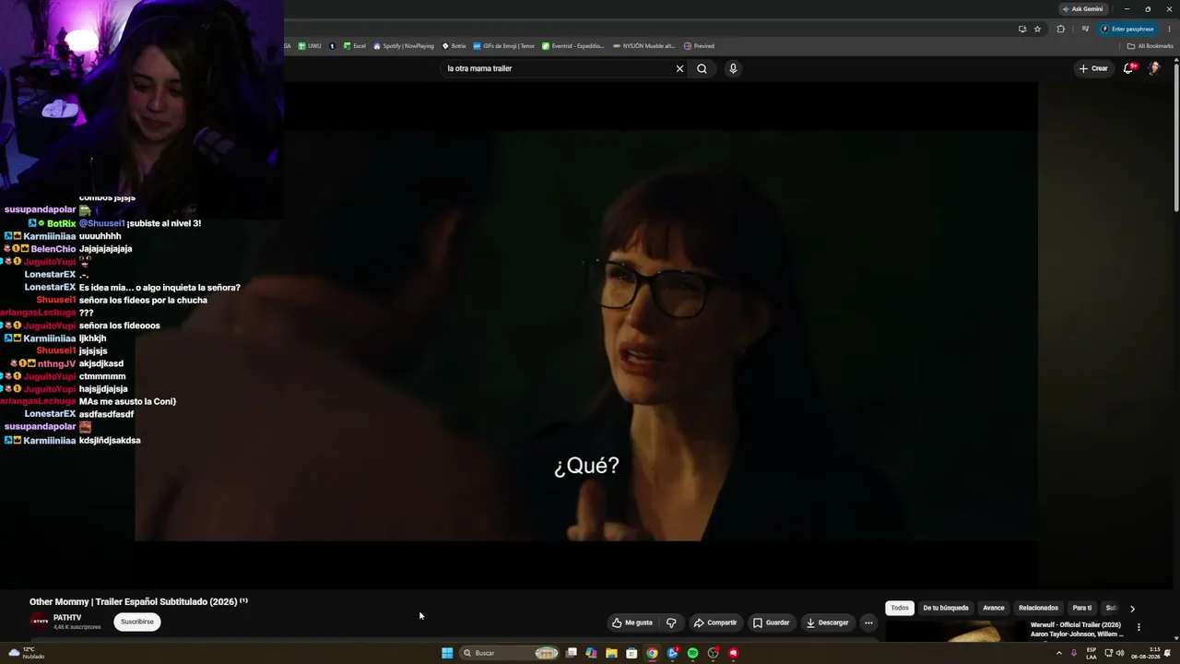Open the Previred bookmark
Screen dimensions: 1180x664
pyautogui.click(x=699, y=46)
